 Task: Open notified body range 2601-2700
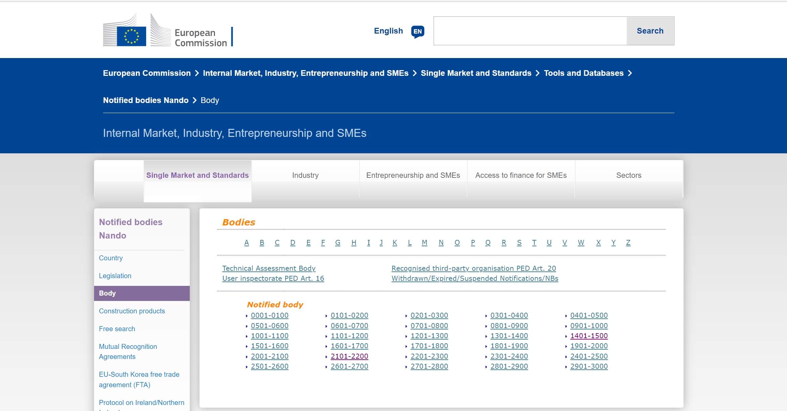(x=349, y=366)
